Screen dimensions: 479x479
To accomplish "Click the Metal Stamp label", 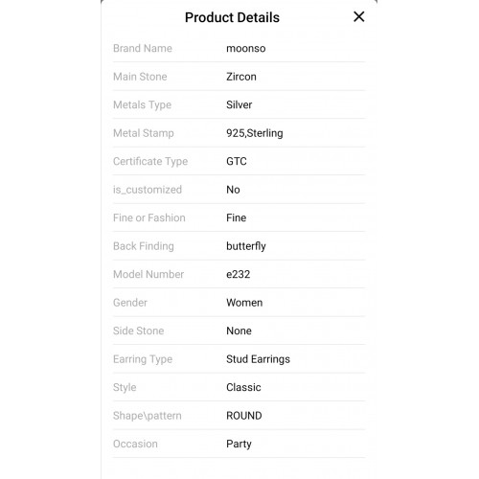I will 144,133.
